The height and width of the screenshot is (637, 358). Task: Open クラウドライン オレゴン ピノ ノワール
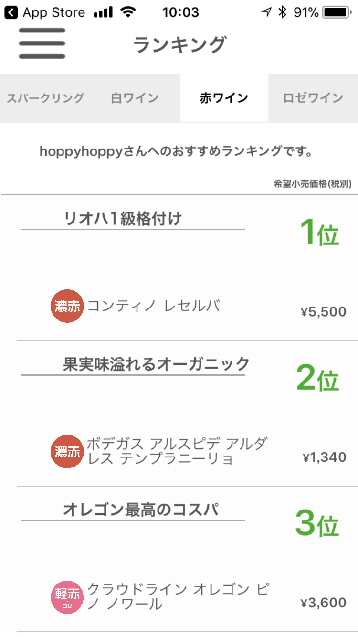[x=178, y=596]
